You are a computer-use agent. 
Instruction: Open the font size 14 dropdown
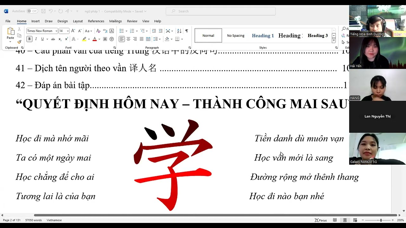tap(68, 31)
